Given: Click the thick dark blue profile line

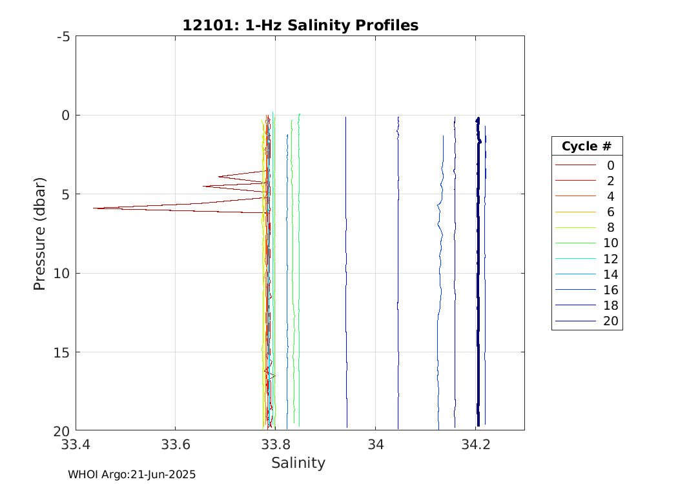Looking at the screenshot, I should [x=478, y=271].
